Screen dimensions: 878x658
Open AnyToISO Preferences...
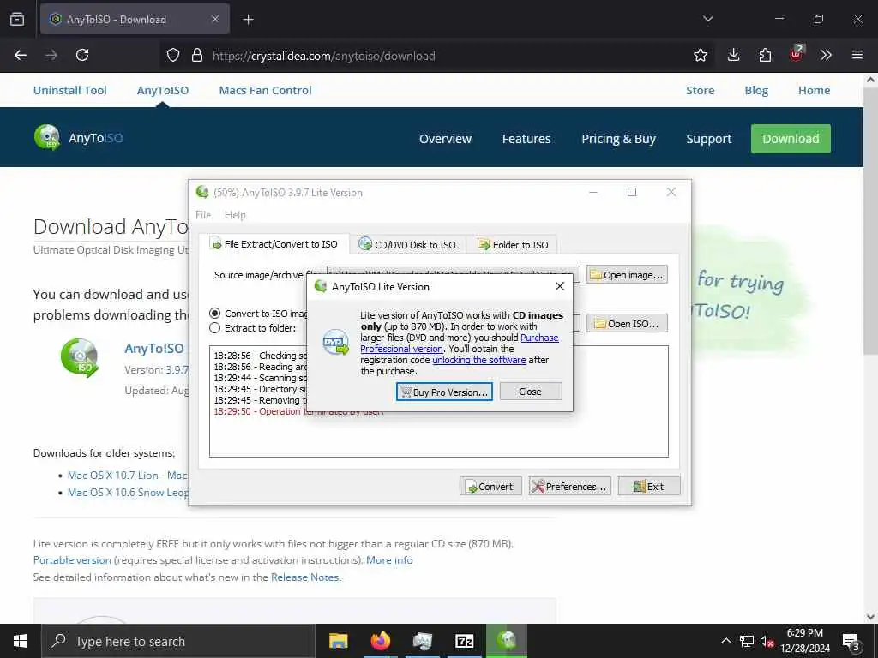click(x=570, y=487)
